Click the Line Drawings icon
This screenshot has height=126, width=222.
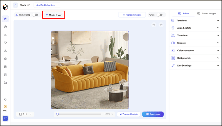pyautogui.click(x=173, y=65)
